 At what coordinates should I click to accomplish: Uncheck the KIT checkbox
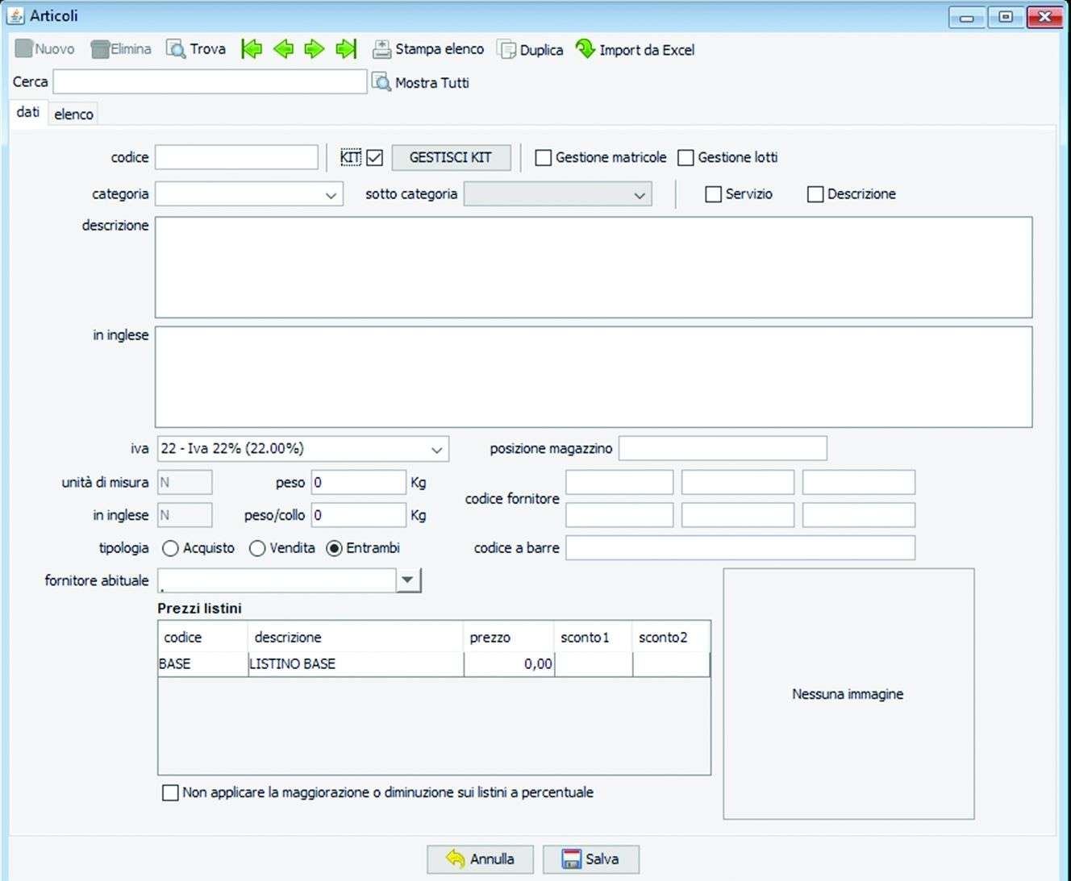coord(374,158)
